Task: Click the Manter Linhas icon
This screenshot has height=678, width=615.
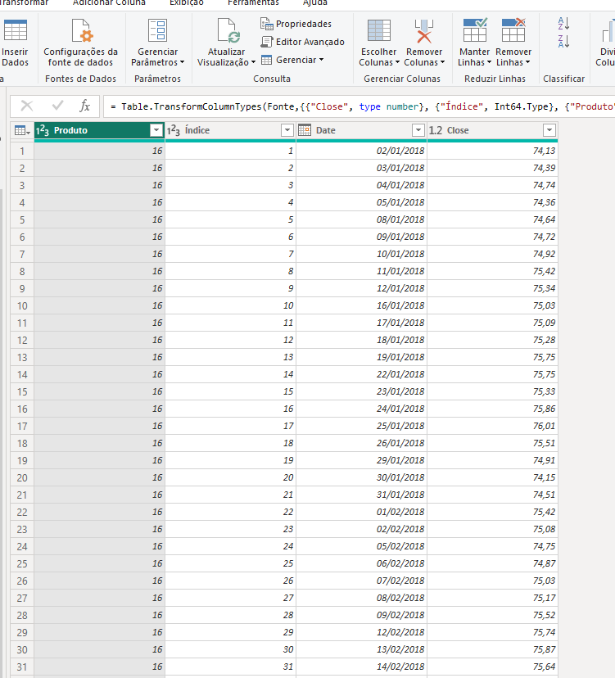Action: click(x=475, y=29)
